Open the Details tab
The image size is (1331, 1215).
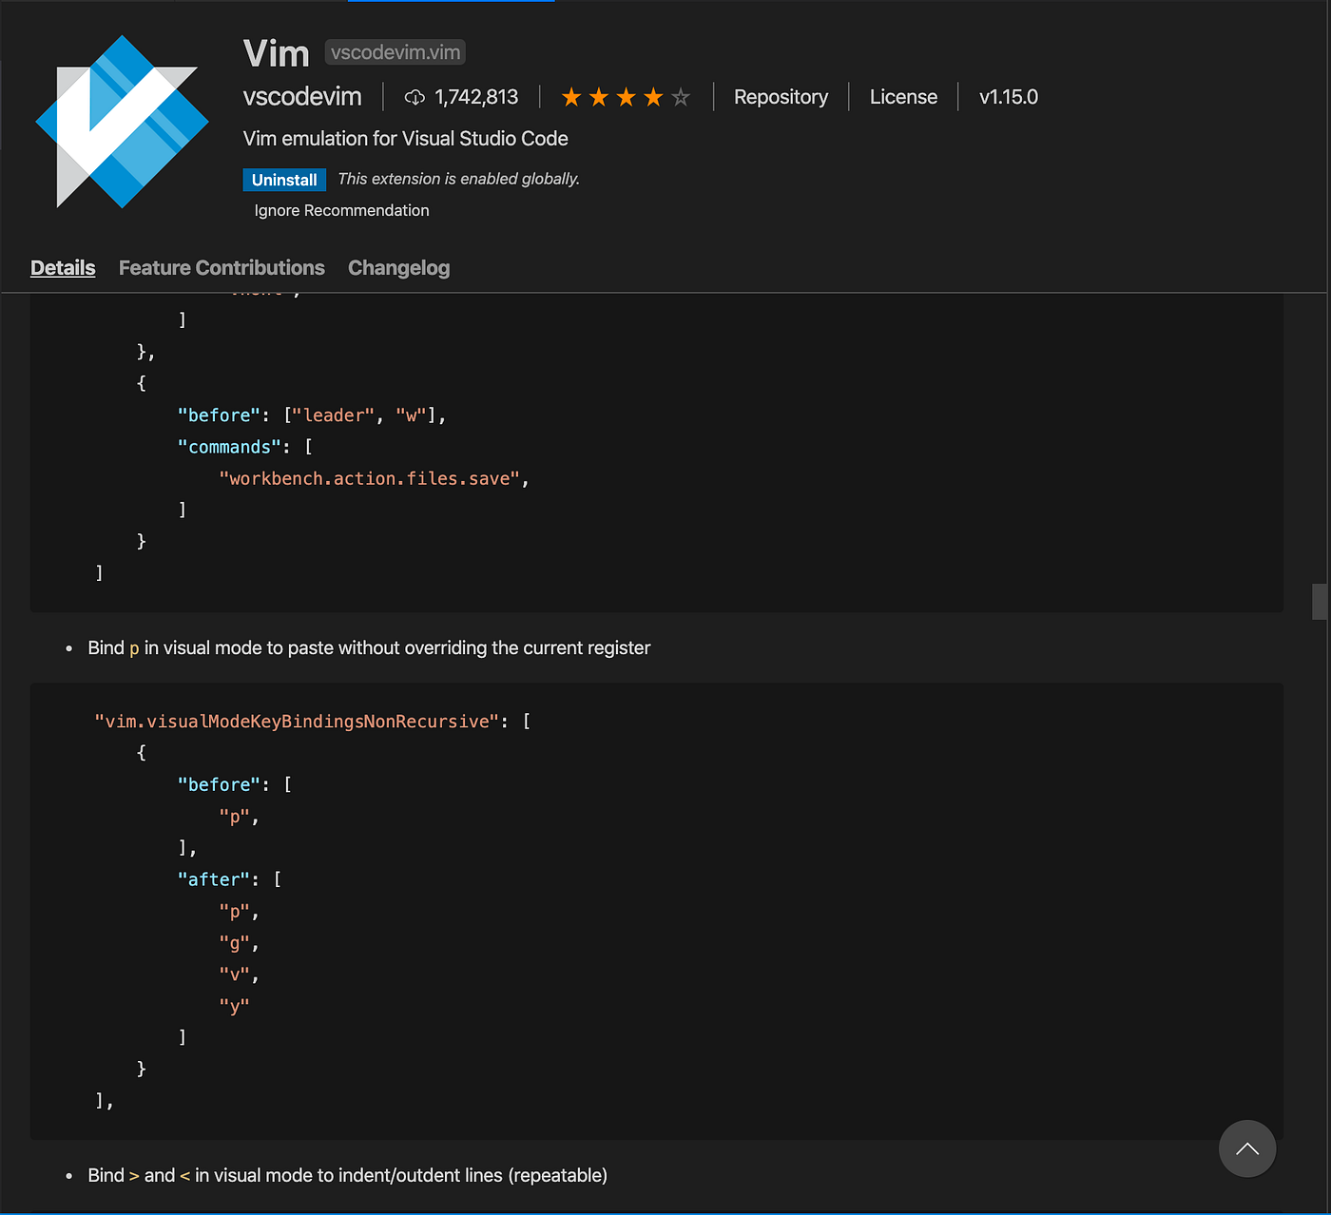pyautogui.click(x=63, y=267)
